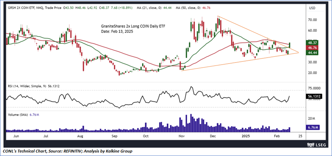
Task: Click the 70.00 price axis label
Action: pyautogui.click(x=312, y=20)
